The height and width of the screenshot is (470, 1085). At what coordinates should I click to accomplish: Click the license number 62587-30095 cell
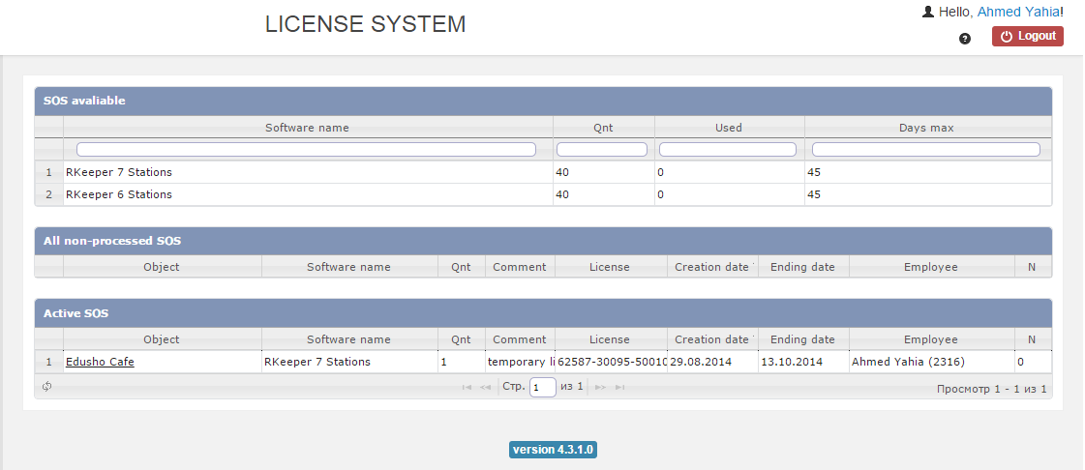[611, 362]
